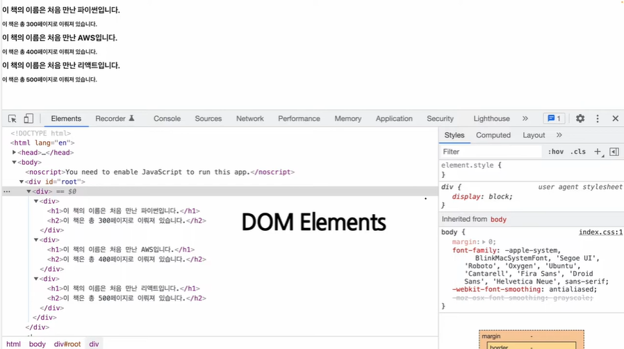Collapse the div containing 300페이지 book
This screenshot has width=624, height=349.
pyautogui.click(x=36, y=202)
